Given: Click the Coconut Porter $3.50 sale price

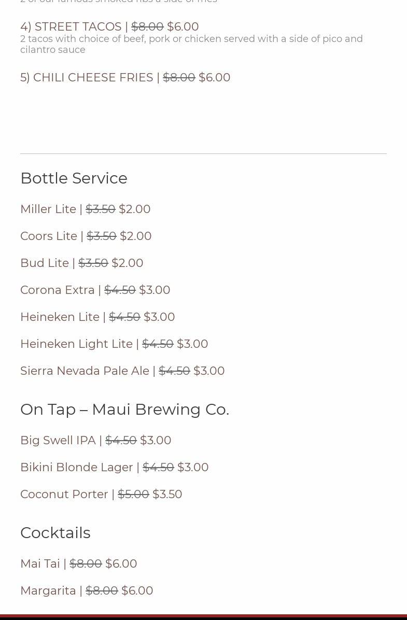Looking at the screenshot, I should tap(167, 494).
